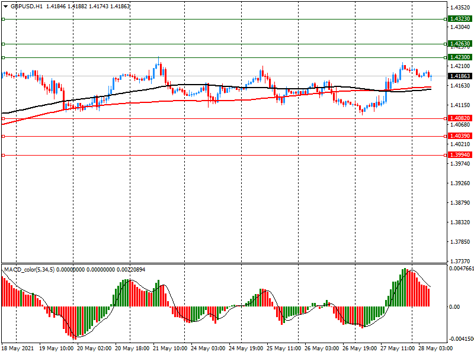Select the green 1.43230 price label
474x355 pixels.
(x=460, y=19)
